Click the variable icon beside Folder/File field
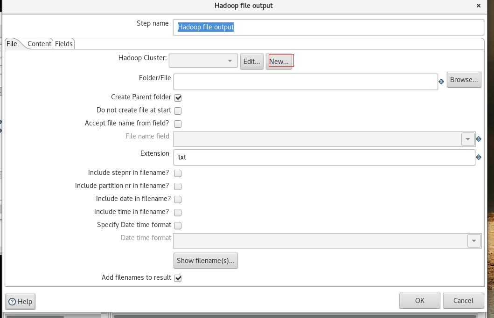Screen dimensions: 494x318 pyautogui.click(x=441, y=82)
